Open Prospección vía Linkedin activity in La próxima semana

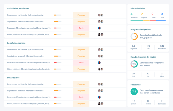[x=25, y=50]
